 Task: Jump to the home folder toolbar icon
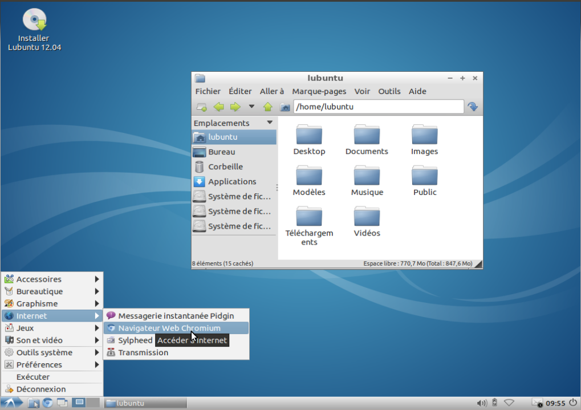[285, 107]
